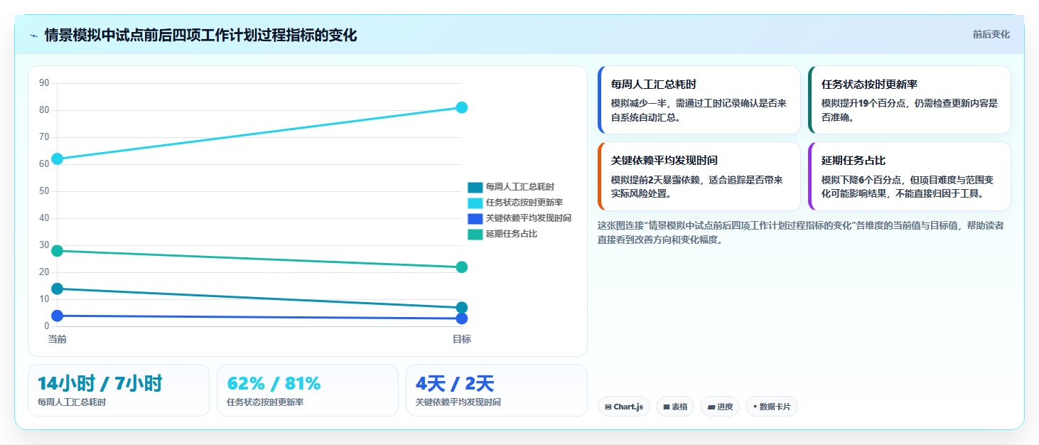Select the 14小时 / 7小时 stat value
1039x445 pixels.
pyautogui.click(x=100, y=384)
